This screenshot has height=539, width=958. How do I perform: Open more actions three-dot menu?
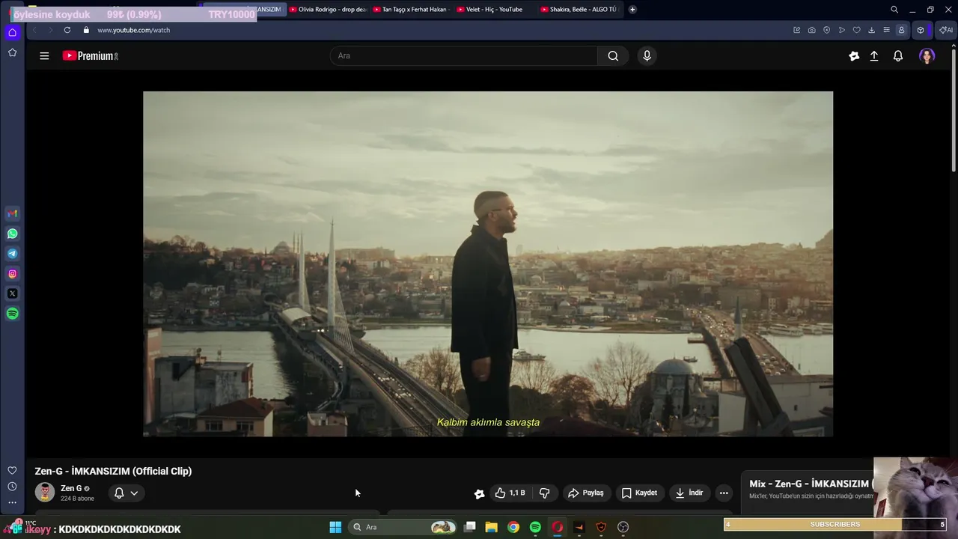(724, 493)
